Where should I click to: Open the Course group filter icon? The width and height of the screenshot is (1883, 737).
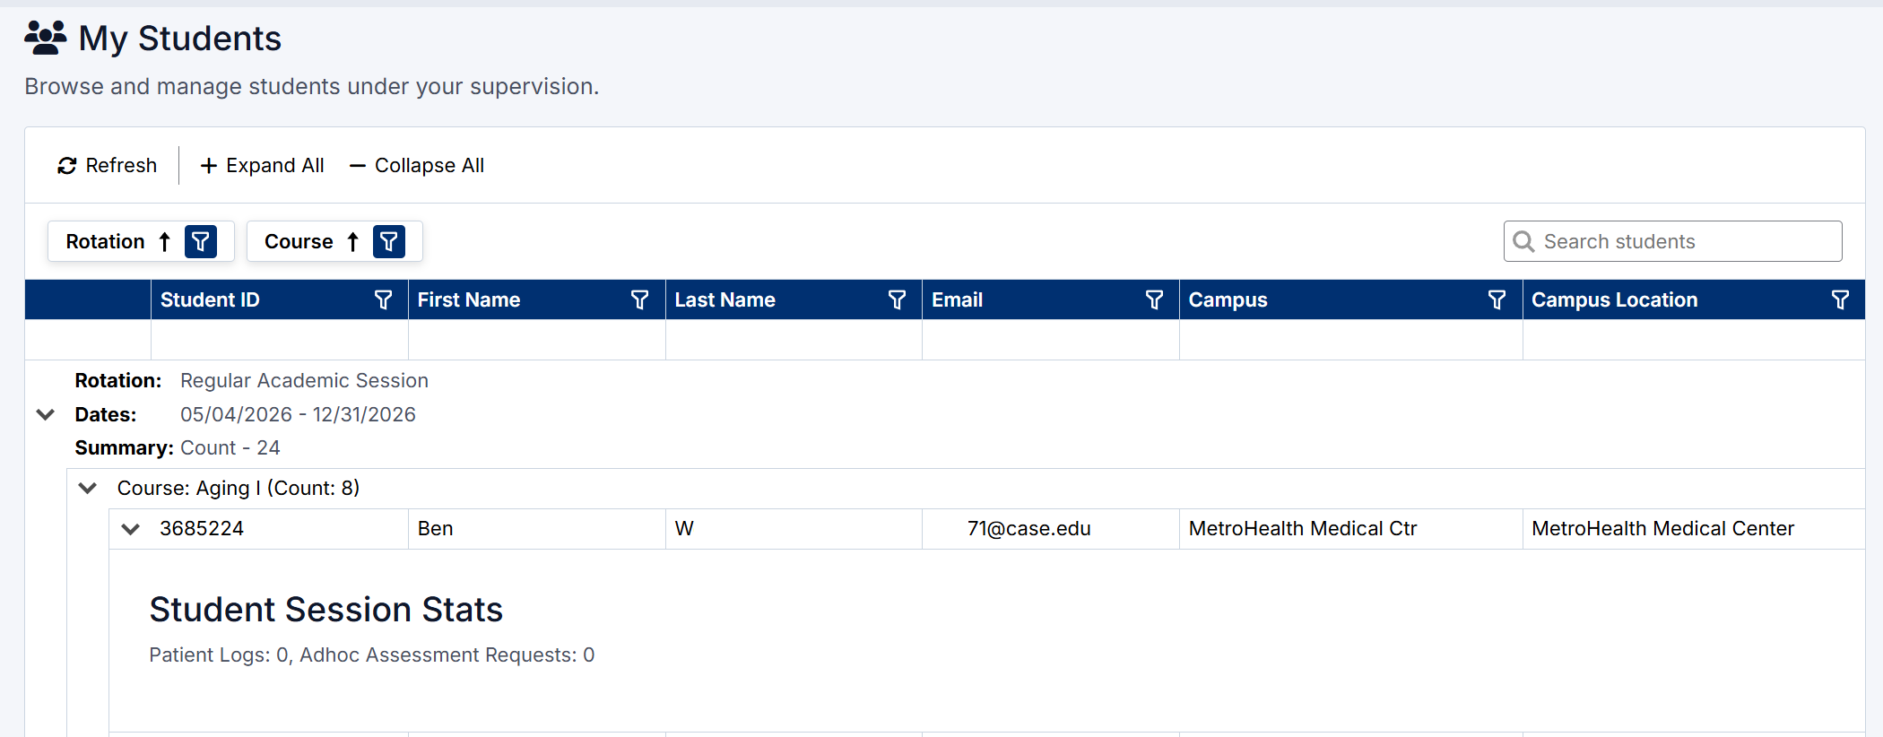(x=389, y=241)
